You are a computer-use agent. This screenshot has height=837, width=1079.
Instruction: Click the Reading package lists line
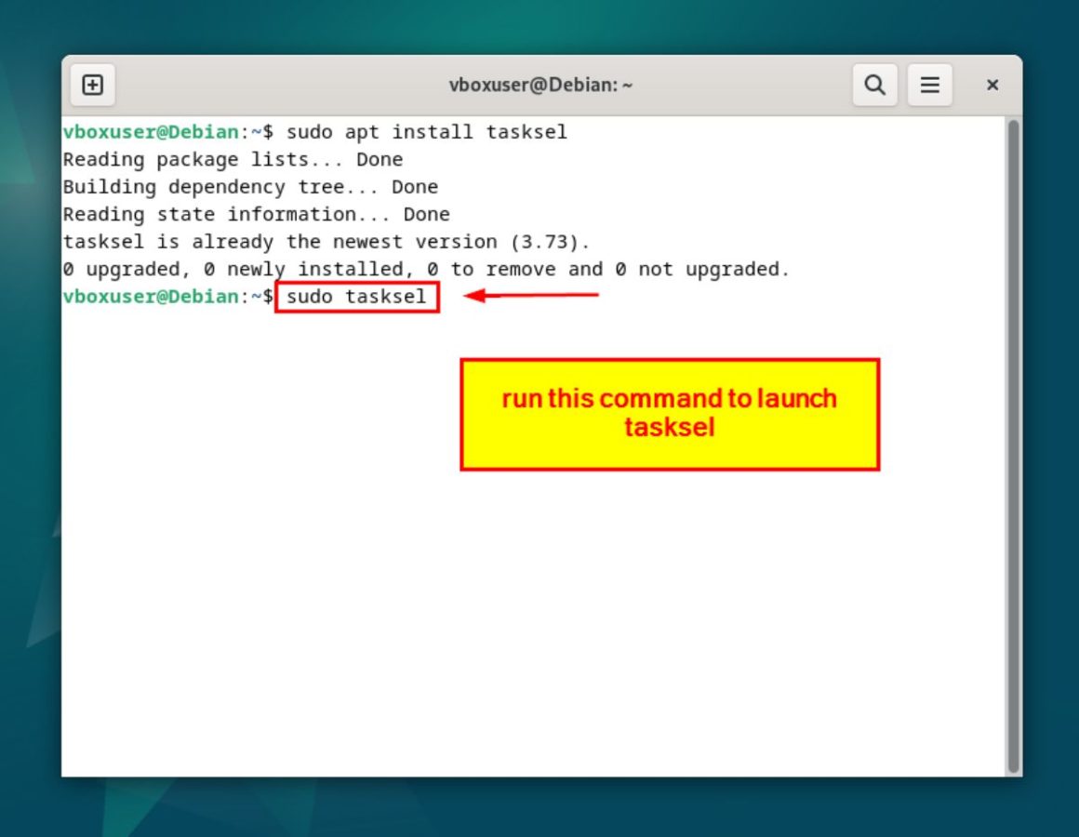click(232, 159)
